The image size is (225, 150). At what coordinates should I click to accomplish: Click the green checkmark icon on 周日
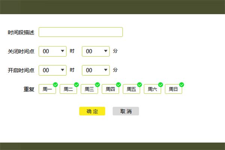(181, 84)
